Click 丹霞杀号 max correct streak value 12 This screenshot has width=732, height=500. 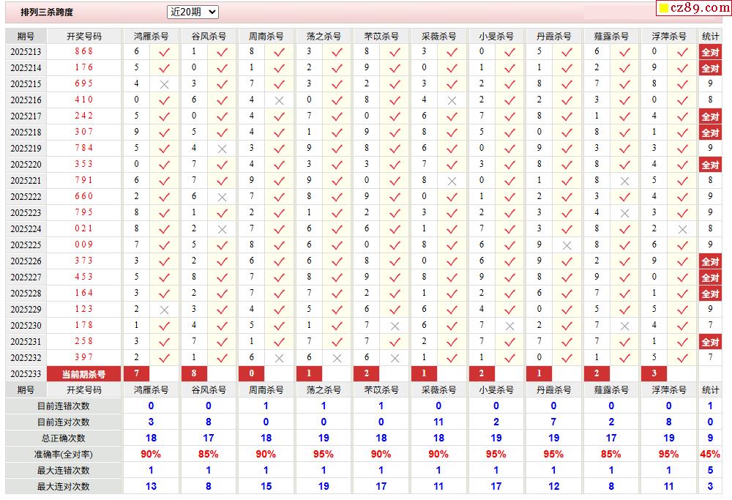(x=553, y=487)
